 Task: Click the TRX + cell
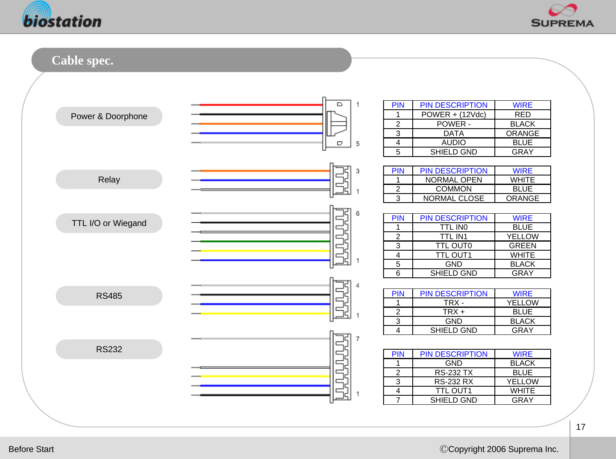point(454,312)
